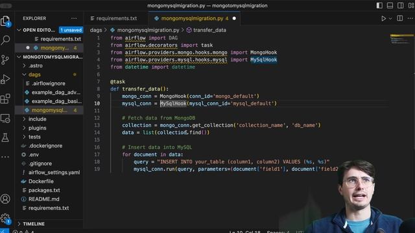Screen dimensions: 415x233
Task: Click the INSERT INTO query string
Action: tap(243, 162)
